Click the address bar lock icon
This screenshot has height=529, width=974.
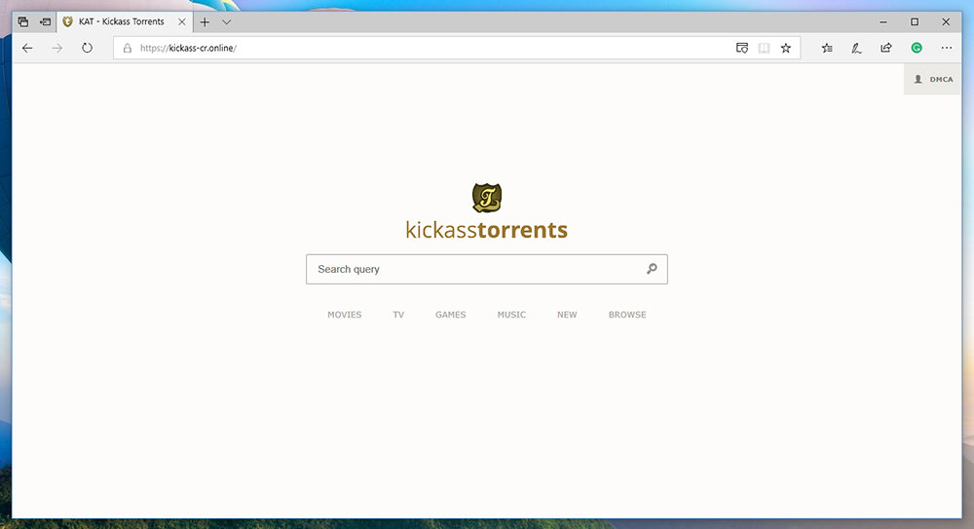[128, 48]
